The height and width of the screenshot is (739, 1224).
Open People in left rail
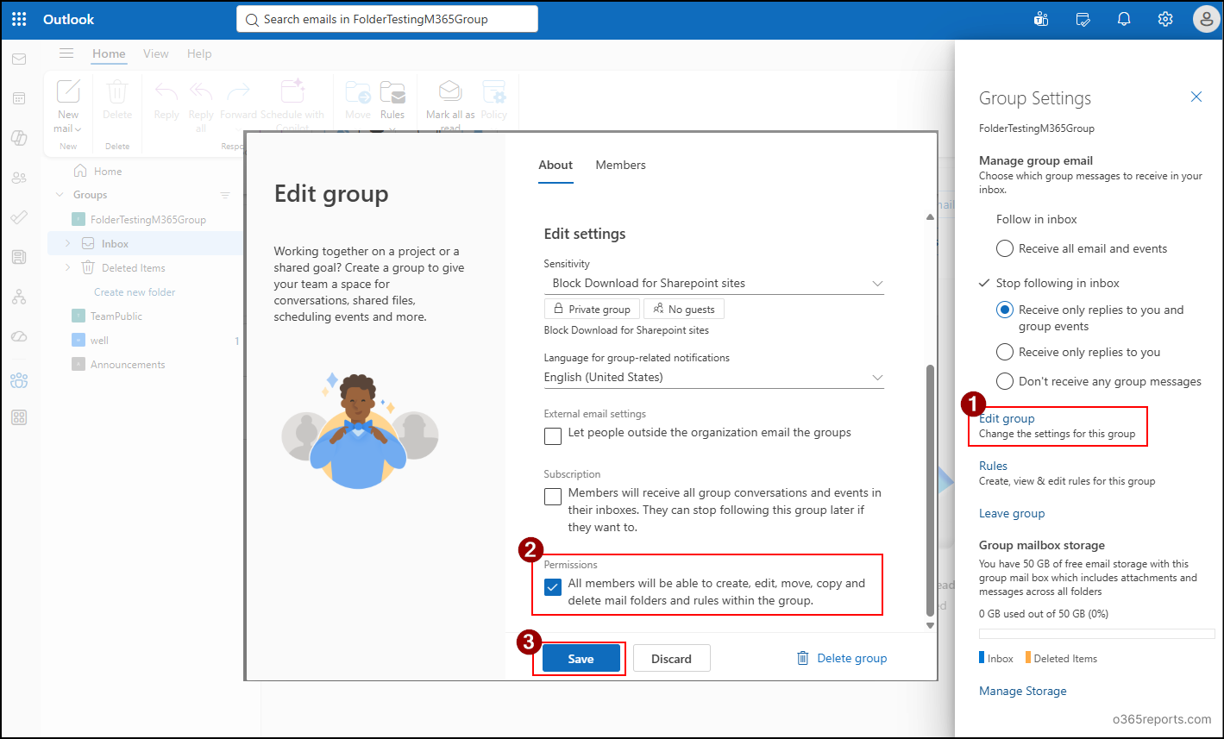pyautogui.click(x=19, y=178)
